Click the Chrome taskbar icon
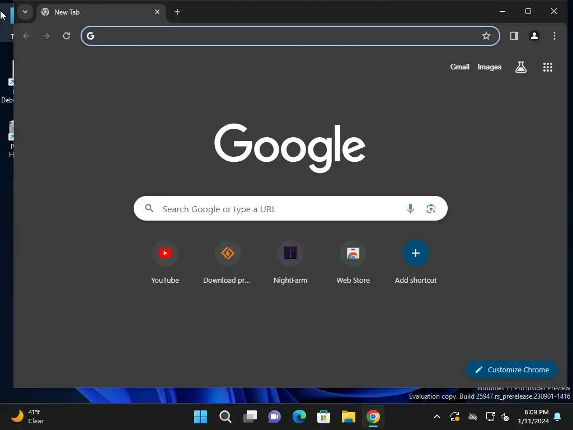Screen dimensions: 573x430 click(x=373, y=417)
